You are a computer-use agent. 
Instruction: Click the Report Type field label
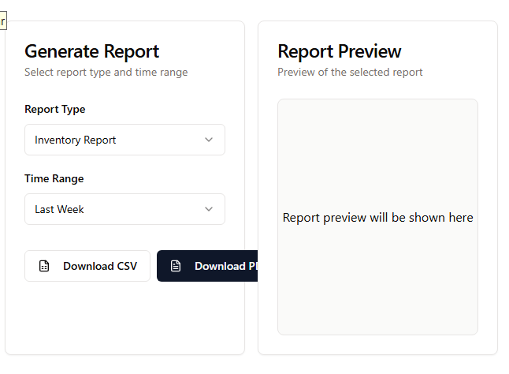point(55,109)
